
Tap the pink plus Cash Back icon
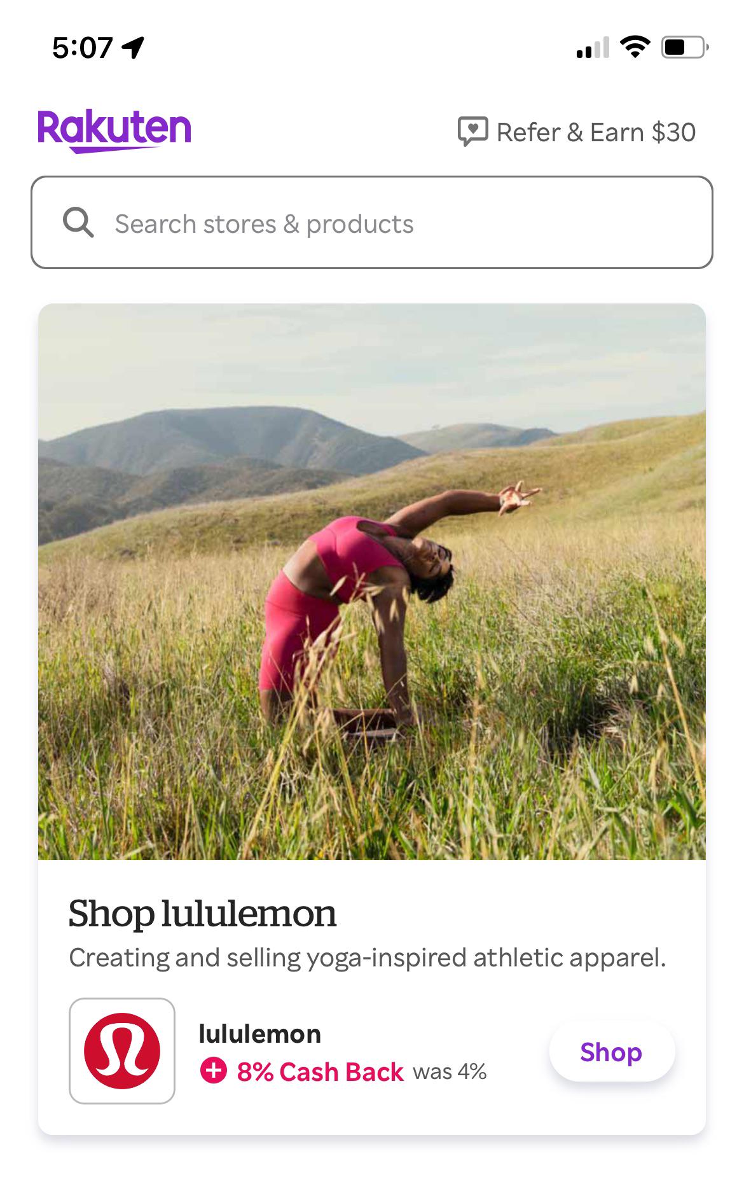214,1071
